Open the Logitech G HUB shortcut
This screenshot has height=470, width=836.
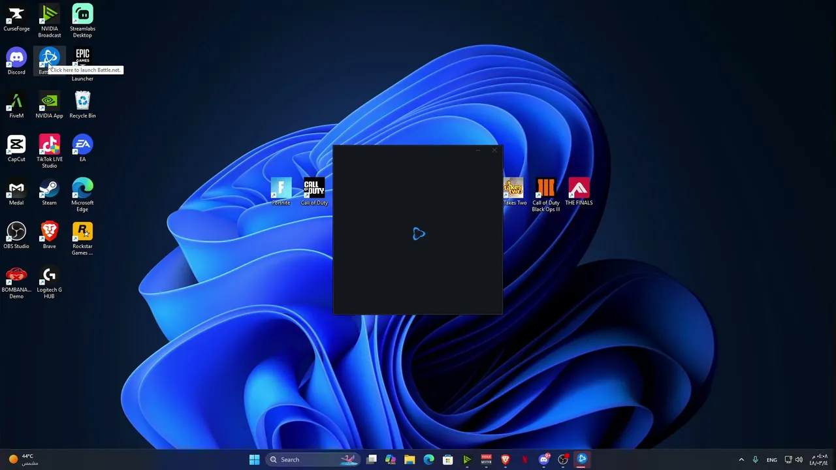point(49,282)
